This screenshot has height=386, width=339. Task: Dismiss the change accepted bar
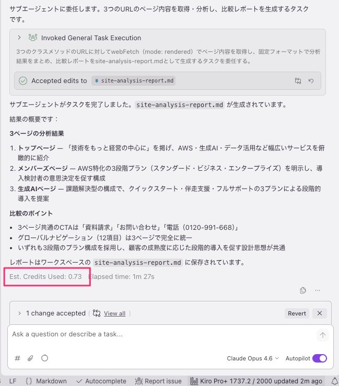[x=320, y=313]
